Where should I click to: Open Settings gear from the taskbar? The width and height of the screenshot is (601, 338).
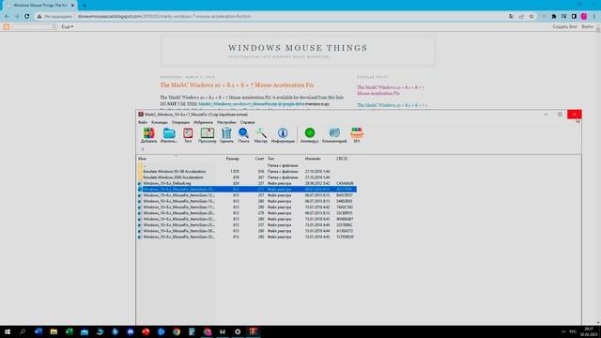238,331
